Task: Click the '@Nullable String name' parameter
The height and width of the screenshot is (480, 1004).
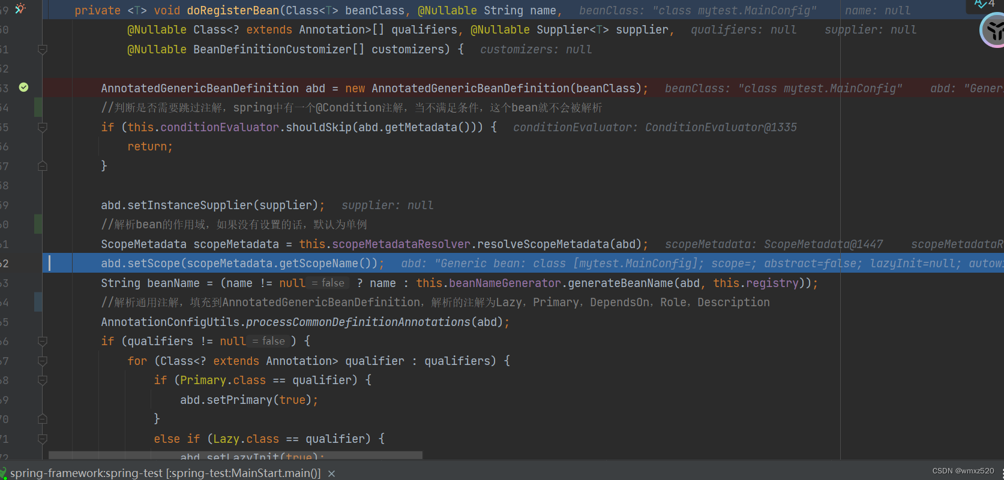Action: click(487, 11)
